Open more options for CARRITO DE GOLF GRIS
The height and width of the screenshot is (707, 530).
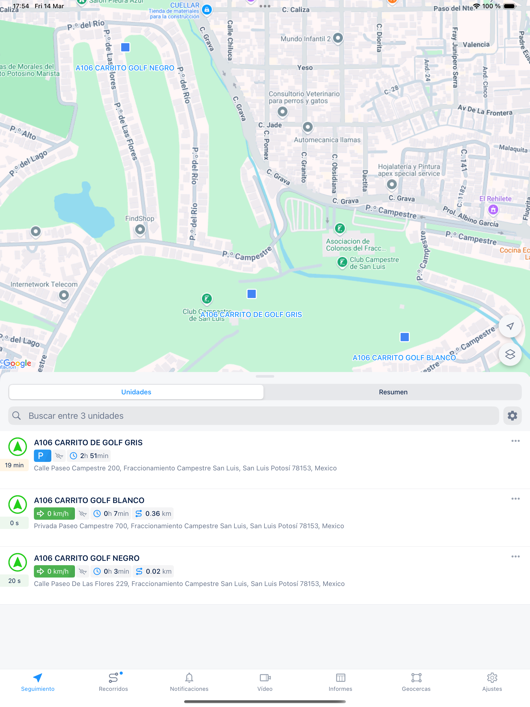click(x=515, y=441)
